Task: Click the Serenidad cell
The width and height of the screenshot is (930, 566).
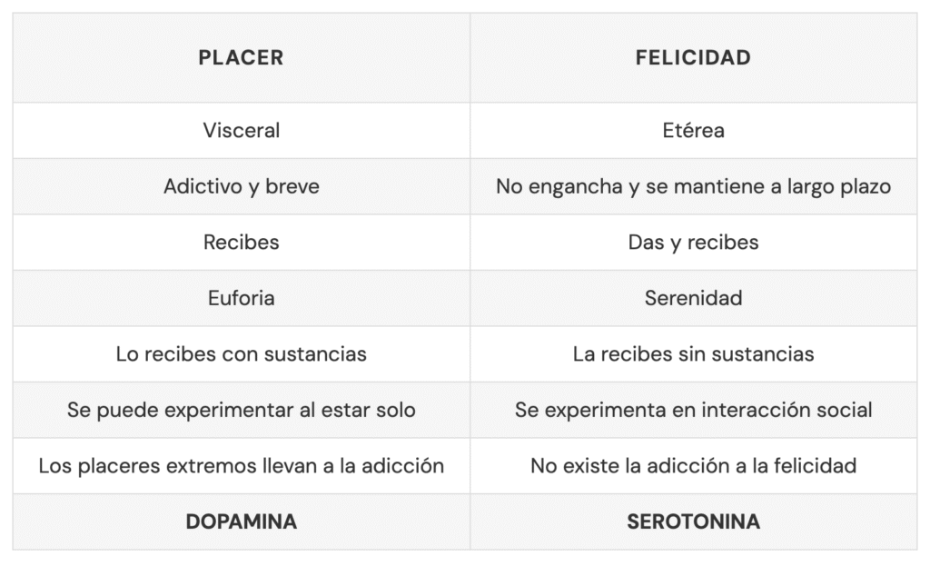Action: pyautogui.click(x=693, y=298)
